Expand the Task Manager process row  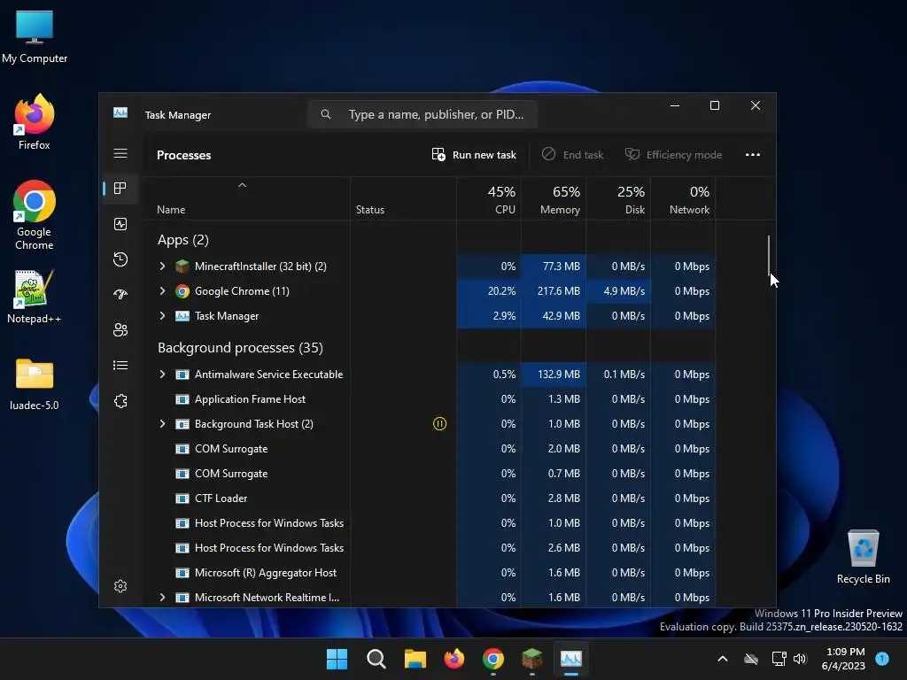point(163,316)
